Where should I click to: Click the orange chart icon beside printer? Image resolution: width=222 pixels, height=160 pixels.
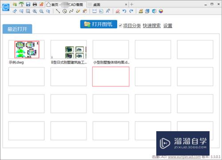42,4
